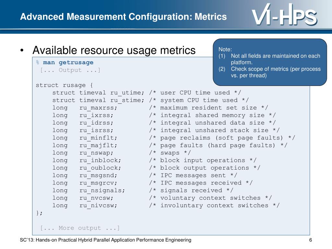Click the blue Note callout box
Image resolution: width=332 pixels, height=249 pixels.
[270, 62]
